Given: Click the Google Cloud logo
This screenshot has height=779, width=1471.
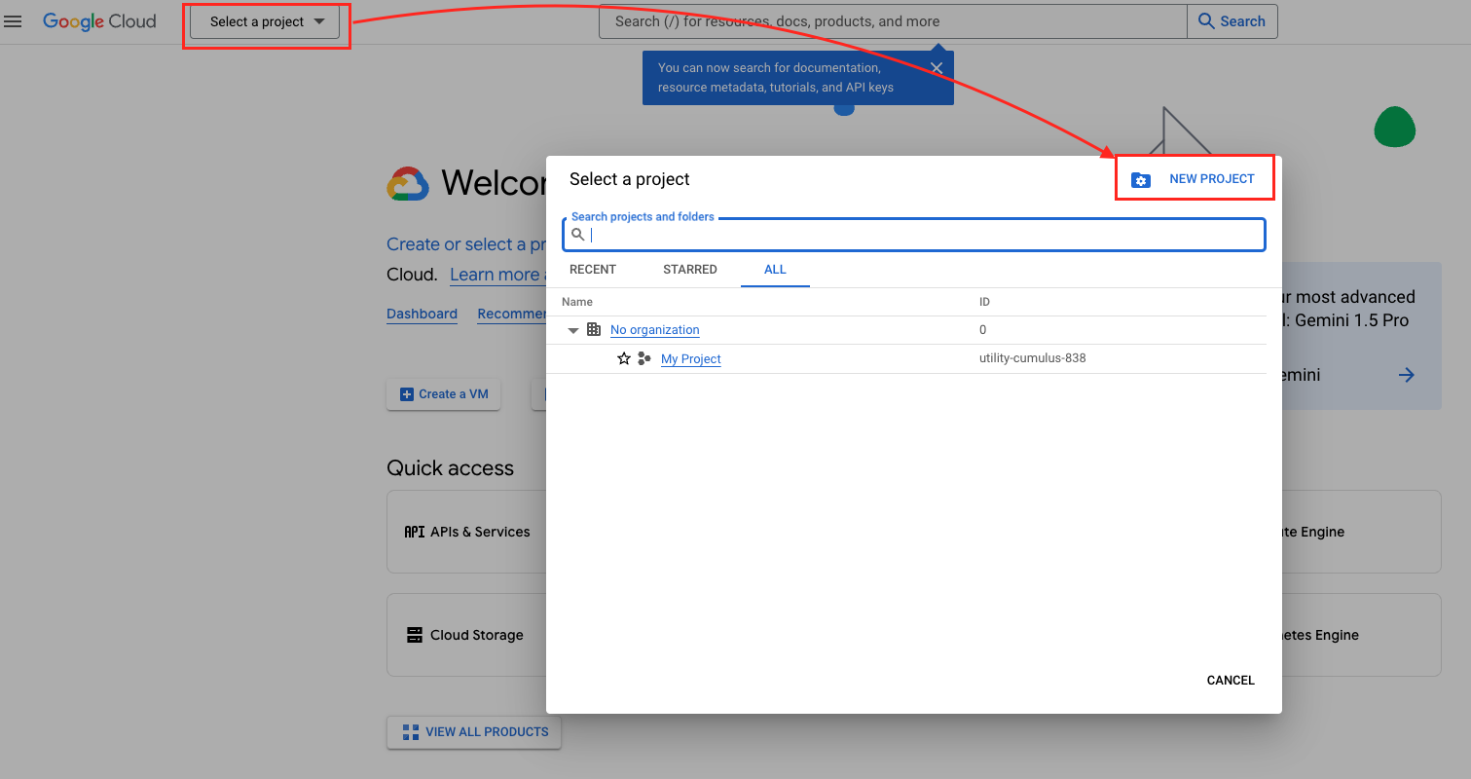Looking at the screenshot, I should point(99,21).
